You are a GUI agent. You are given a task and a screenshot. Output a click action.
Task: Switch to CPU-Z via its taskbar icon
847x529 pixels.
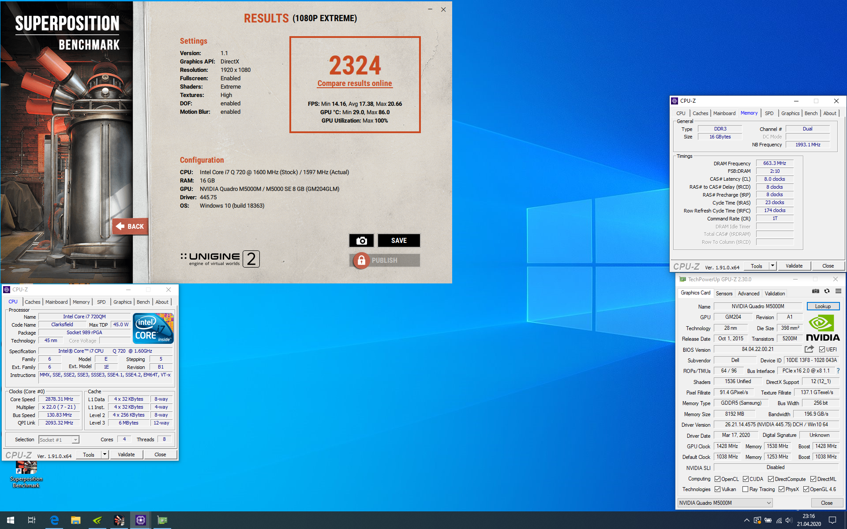tap(141, 520)
